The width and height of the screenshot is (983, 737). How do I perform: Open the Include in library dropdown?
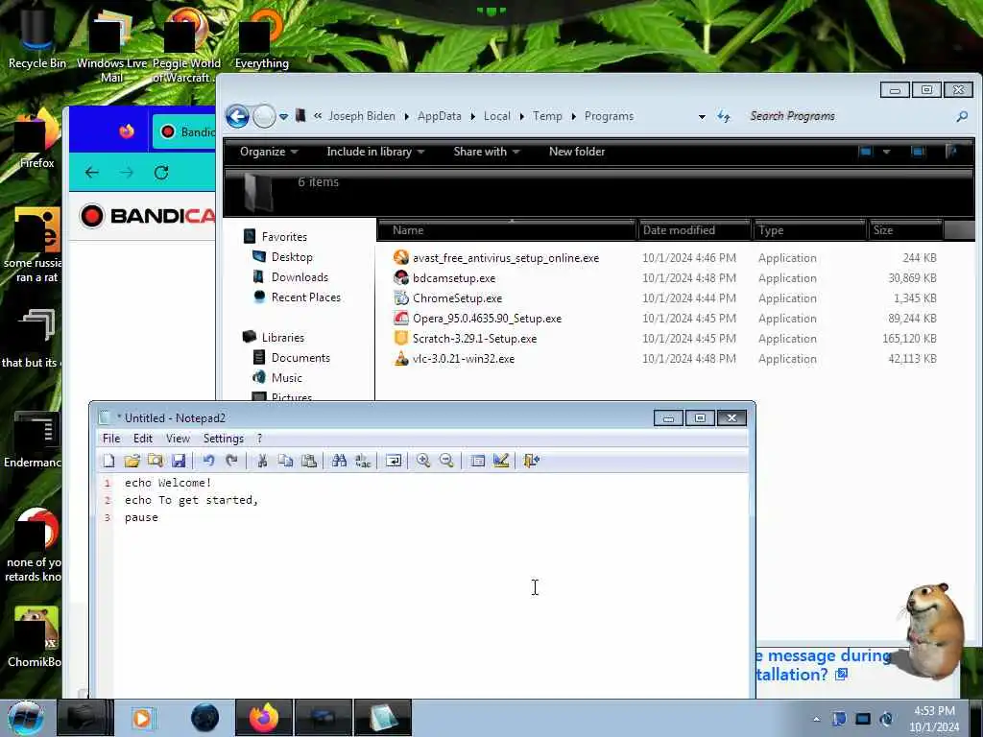(375, 152)
